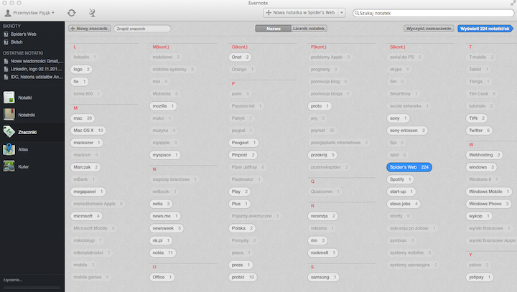Select the microsoft tag
The image size is (517, 292).
tap(86, 216)
